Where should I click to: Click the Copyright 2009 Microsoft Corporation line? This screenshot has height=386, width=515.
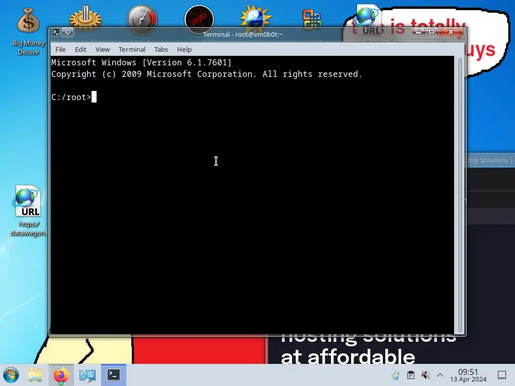[x=207, y=74]
